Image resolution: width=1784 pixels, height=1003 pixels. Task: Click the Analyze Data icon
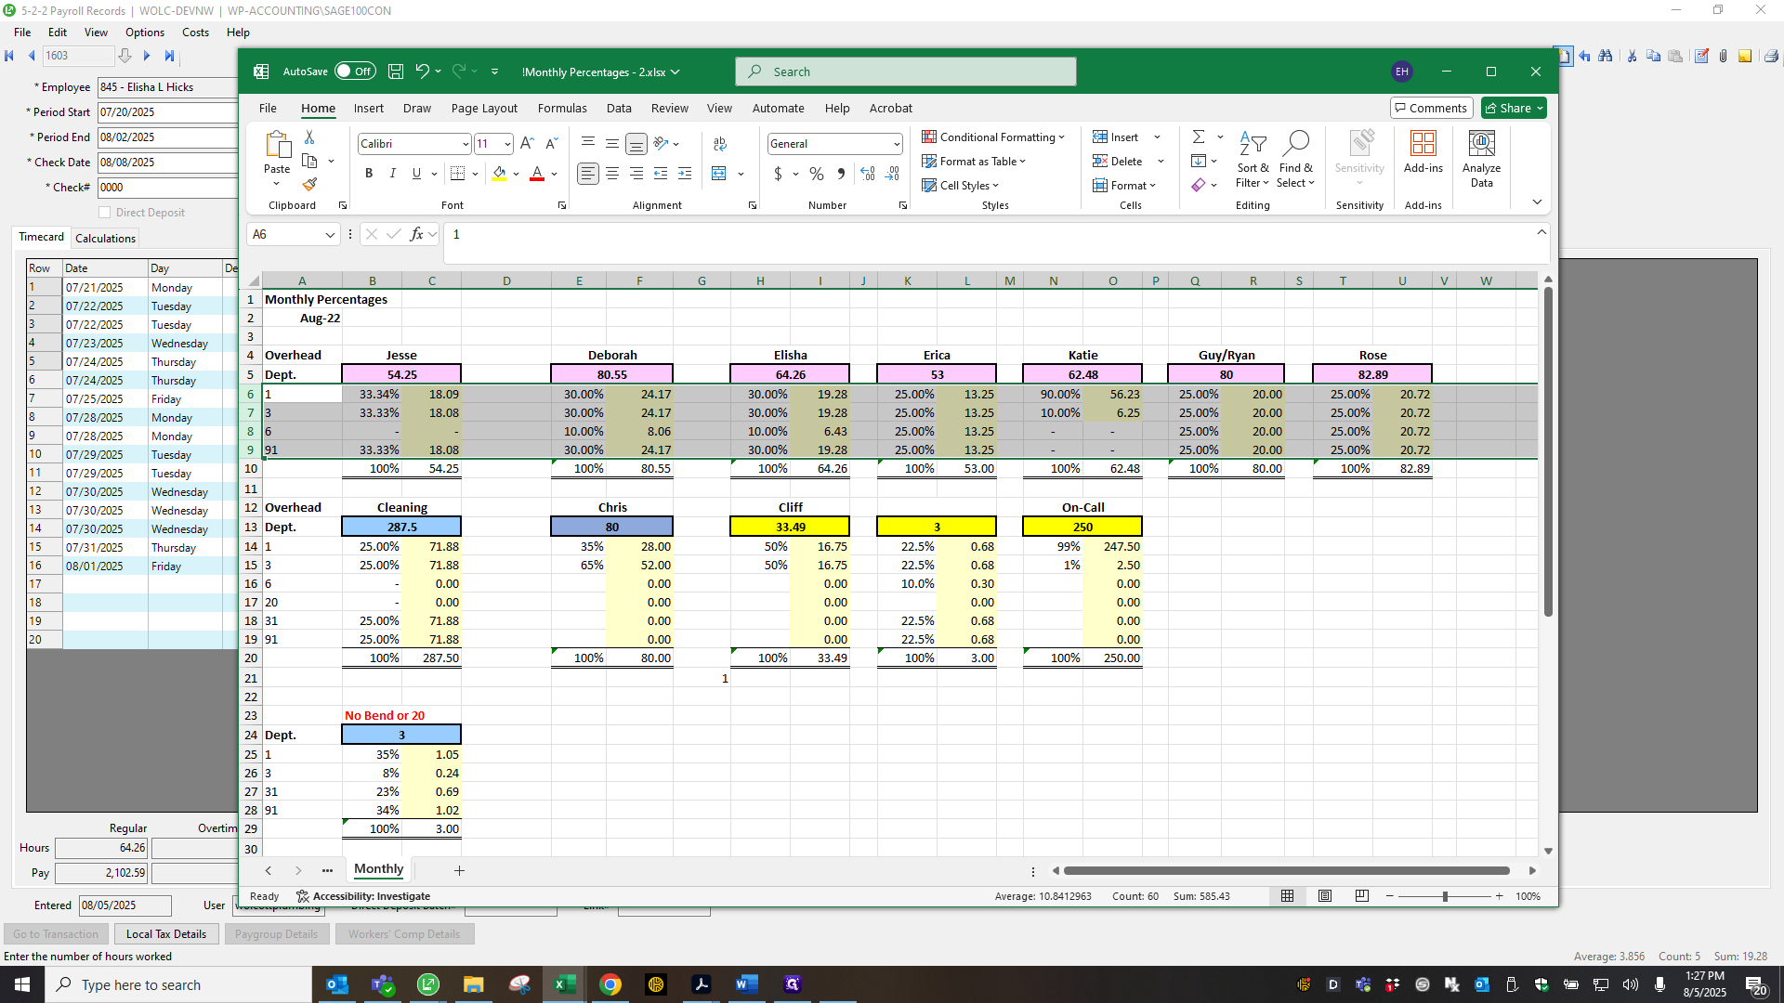(x=1481, y=159)
